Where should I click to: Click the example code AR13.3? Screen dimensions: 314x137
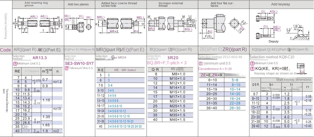tap(40, 58)
